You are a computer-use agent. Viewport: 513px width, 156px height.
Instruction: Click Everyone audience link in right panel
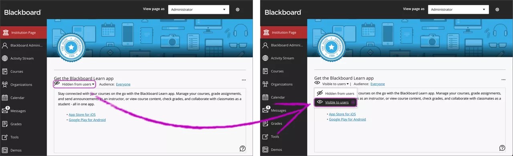pyautogui.click(x=378, y=84)
